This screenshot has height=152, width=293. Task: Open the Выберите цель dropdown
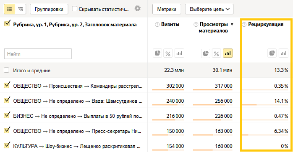[x=209, y=9]
